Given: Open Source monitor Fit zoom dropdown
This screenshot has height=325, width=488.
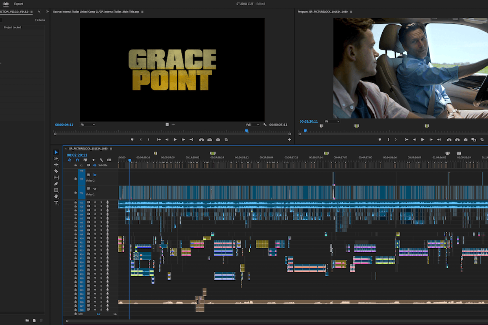Looking at the screenshot, I should coord(87,124).
